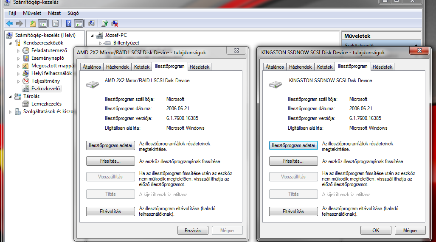Click the Feladatütemező clock icon
The height and width of the screenshot is (242, 436).
coord(26,50)
